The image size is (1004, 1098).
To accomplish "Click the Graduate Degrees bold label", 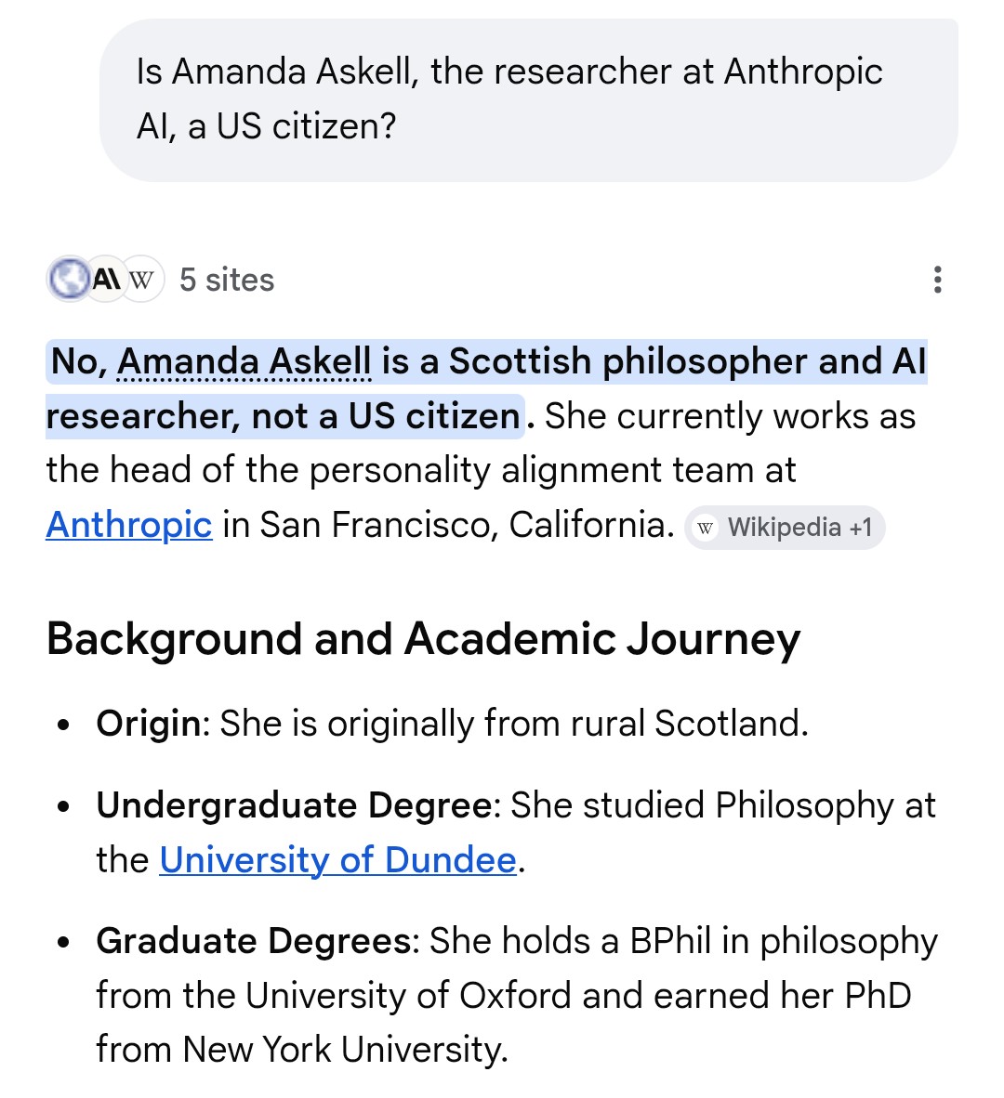I will (x=254, y=941).
